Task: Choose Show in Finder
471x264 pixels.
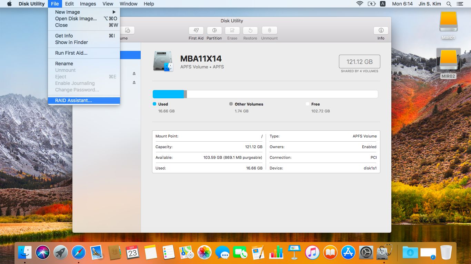Action: click(x=84, y=42)
